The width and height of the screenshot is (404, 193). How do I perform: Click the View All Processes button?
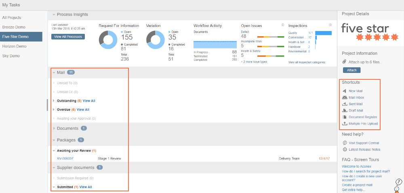pyautogui.click(x=68, y=37)
